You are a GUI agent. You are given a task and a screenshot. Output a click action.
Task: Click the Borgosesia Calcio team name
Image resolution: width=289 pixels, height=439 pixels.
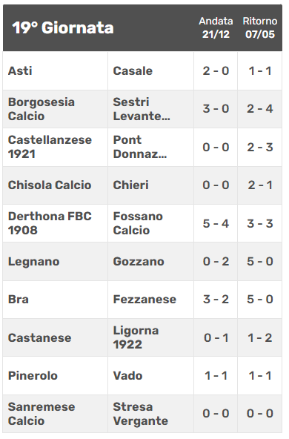pyautogui.click(x=41, y=109)
